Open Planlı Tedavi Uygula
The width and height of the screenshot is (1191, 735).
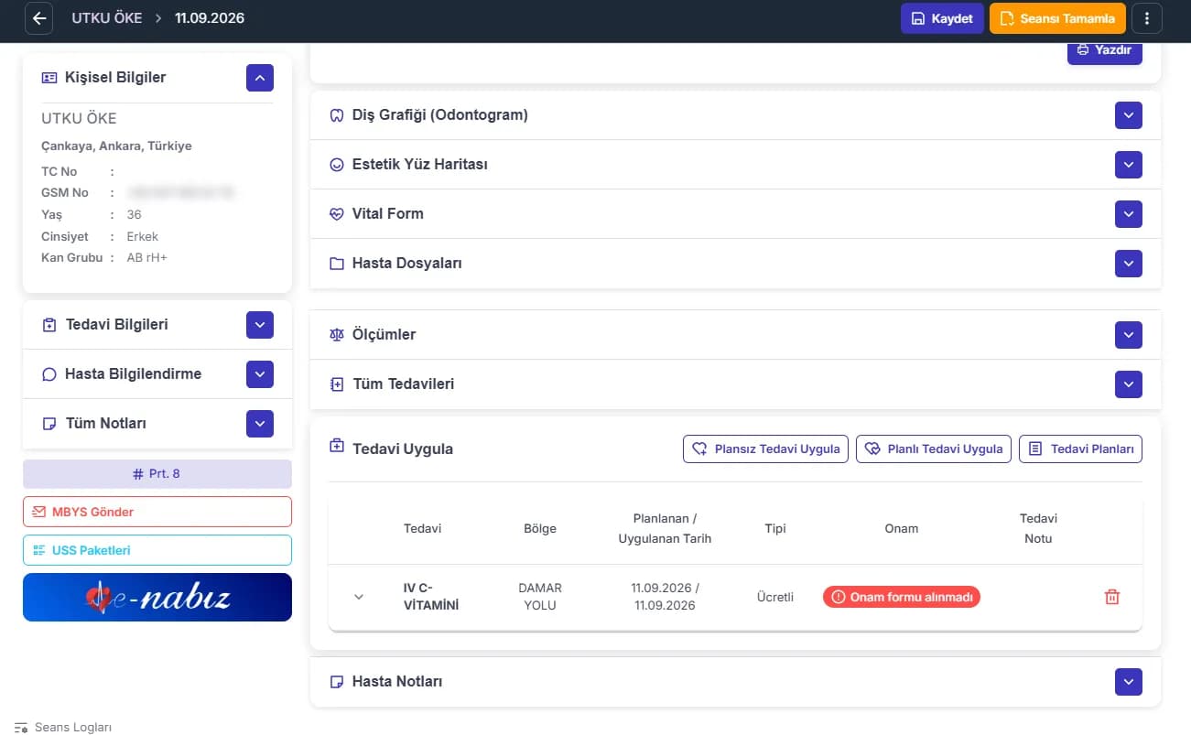click(x=934, y=449)
